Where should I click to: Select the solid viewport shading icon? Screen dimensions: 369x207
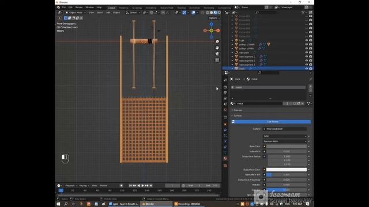pos(212,13)
